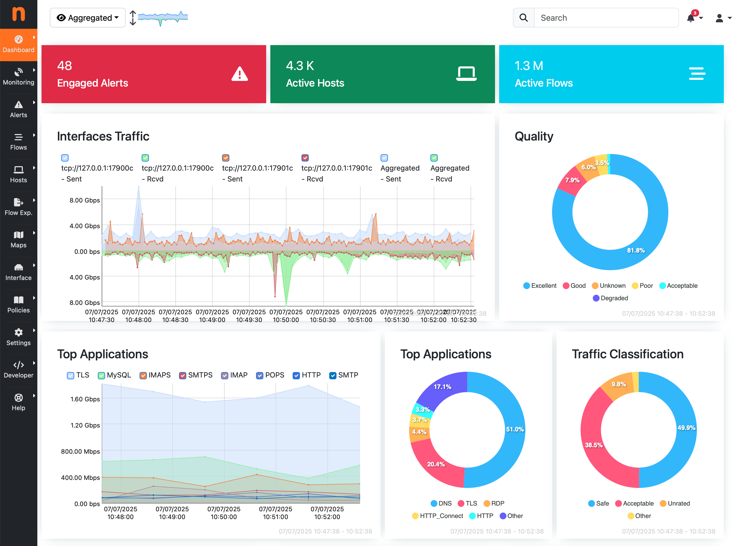Screen dimensions: 742x546
Task: Open the 1.3 M Active Flows card
Action: click(611, 74)
